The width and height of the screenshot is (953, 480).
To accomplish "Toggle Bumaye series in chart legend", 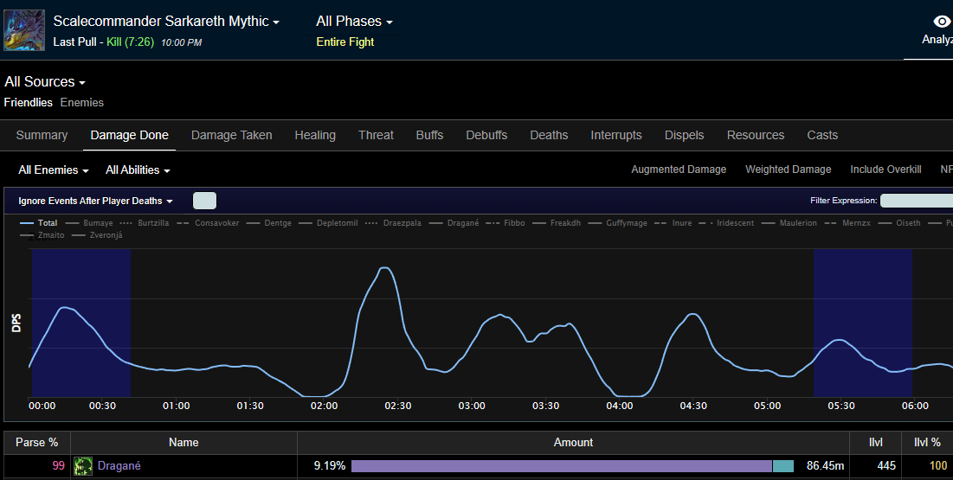I will [x=89, y=223].
